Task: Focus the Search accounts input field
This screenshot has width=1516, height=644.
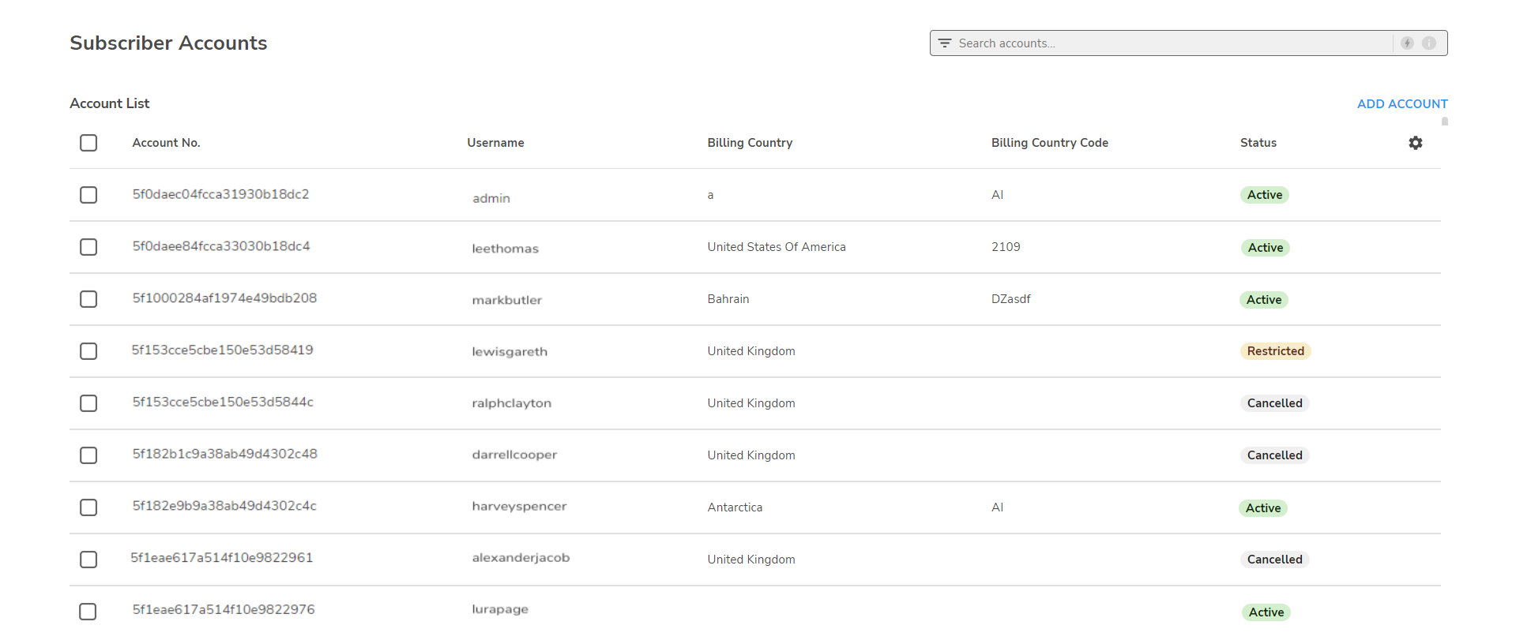Action: click(x=1169, y=43)
